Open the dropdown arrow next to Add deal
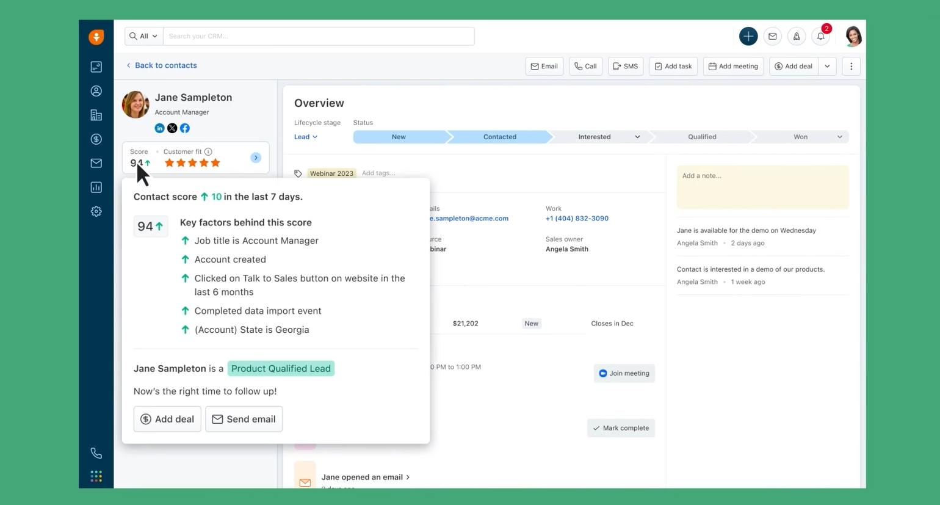The width and height of the screenshot is (940, 505). tap(827, 67)
